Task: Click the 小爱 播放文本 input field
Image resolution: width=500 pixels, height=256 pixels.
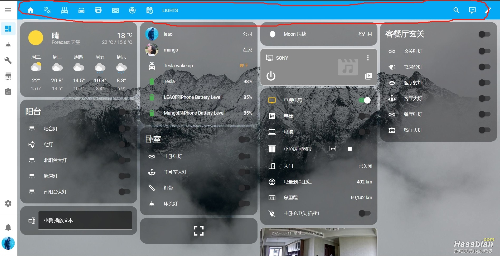Action: pyautogui.click(x=85, y=220)
